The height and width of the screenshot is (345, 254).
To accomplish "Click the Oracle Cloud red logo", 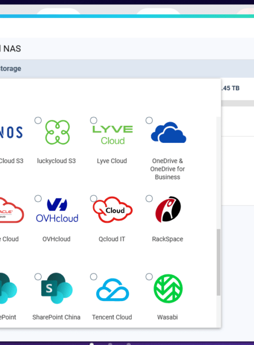I will [12, 210].
